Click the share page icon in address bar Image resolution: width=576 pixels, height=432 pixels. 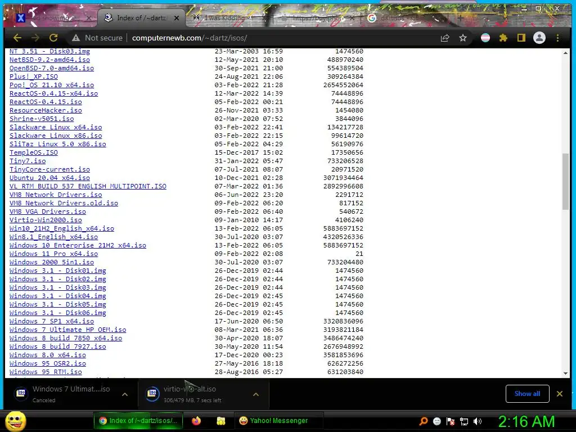[445, 38]
